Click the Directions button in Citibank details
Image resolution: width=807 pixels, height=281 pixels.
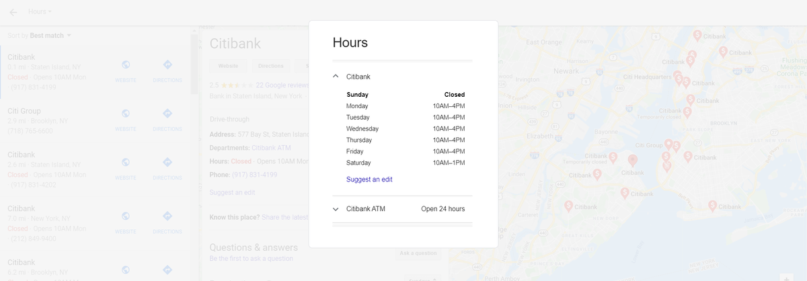(x=270, y=66)
